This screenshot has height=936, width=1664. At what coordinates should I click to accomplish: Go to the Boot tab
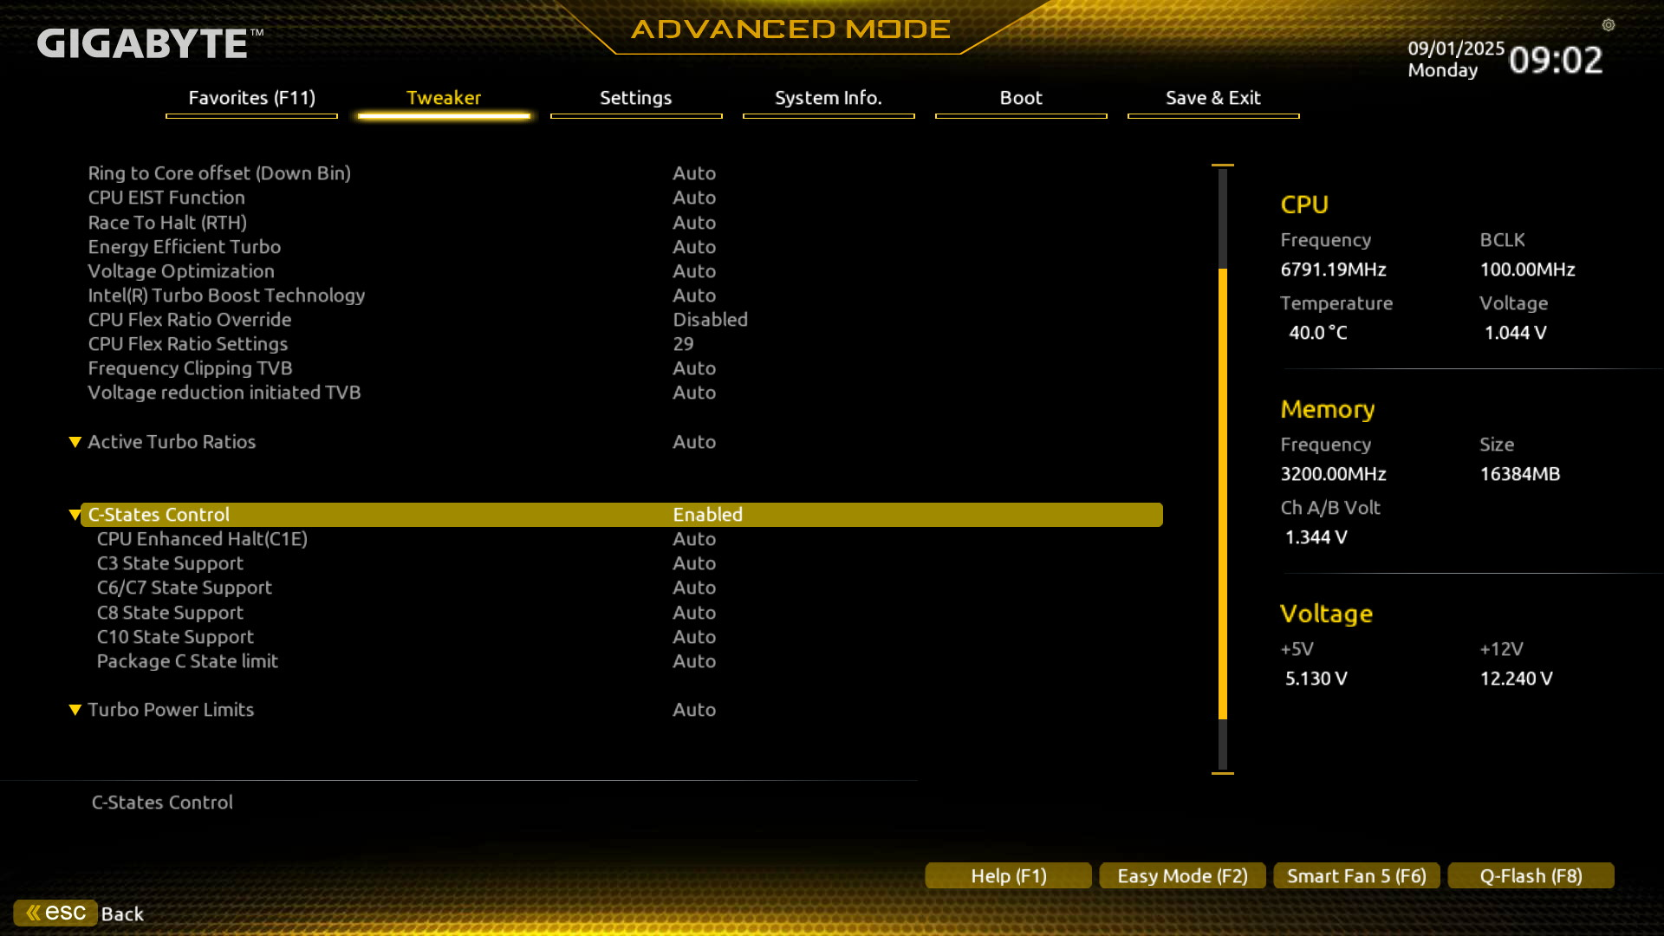1020,98
